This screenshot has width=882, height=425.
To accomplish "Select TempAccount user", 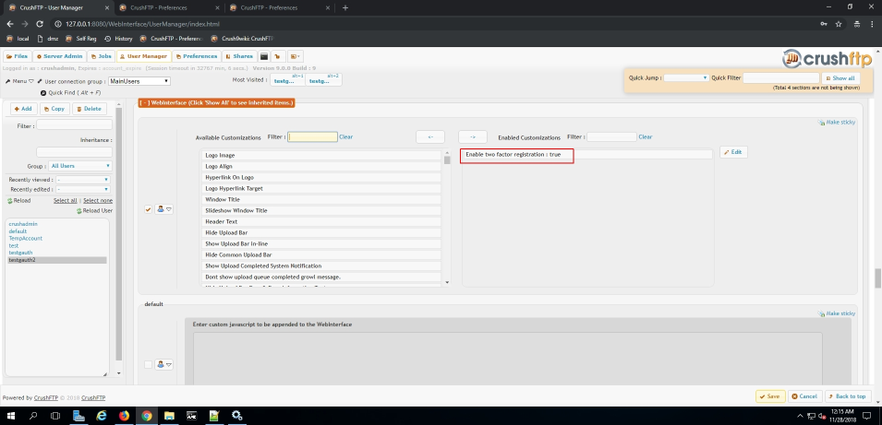I will click(25, 239).
